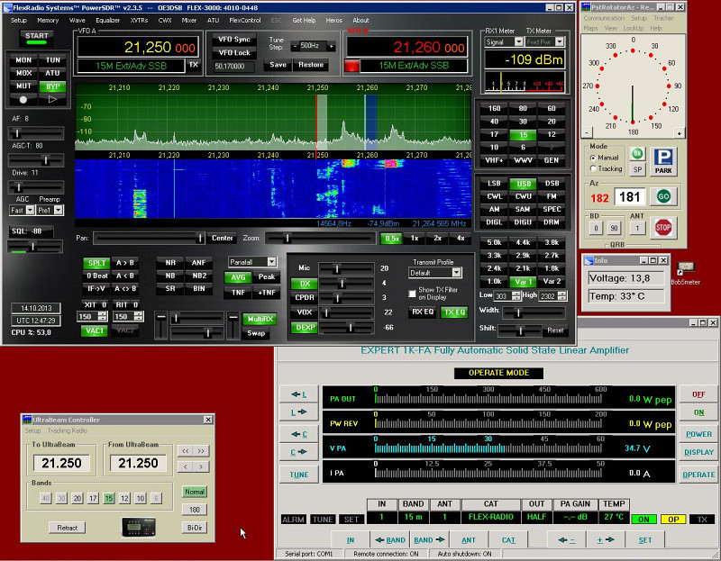721x561 pixels.
Task: Click the play triangle button under BYP
Action: pos(52,99)
